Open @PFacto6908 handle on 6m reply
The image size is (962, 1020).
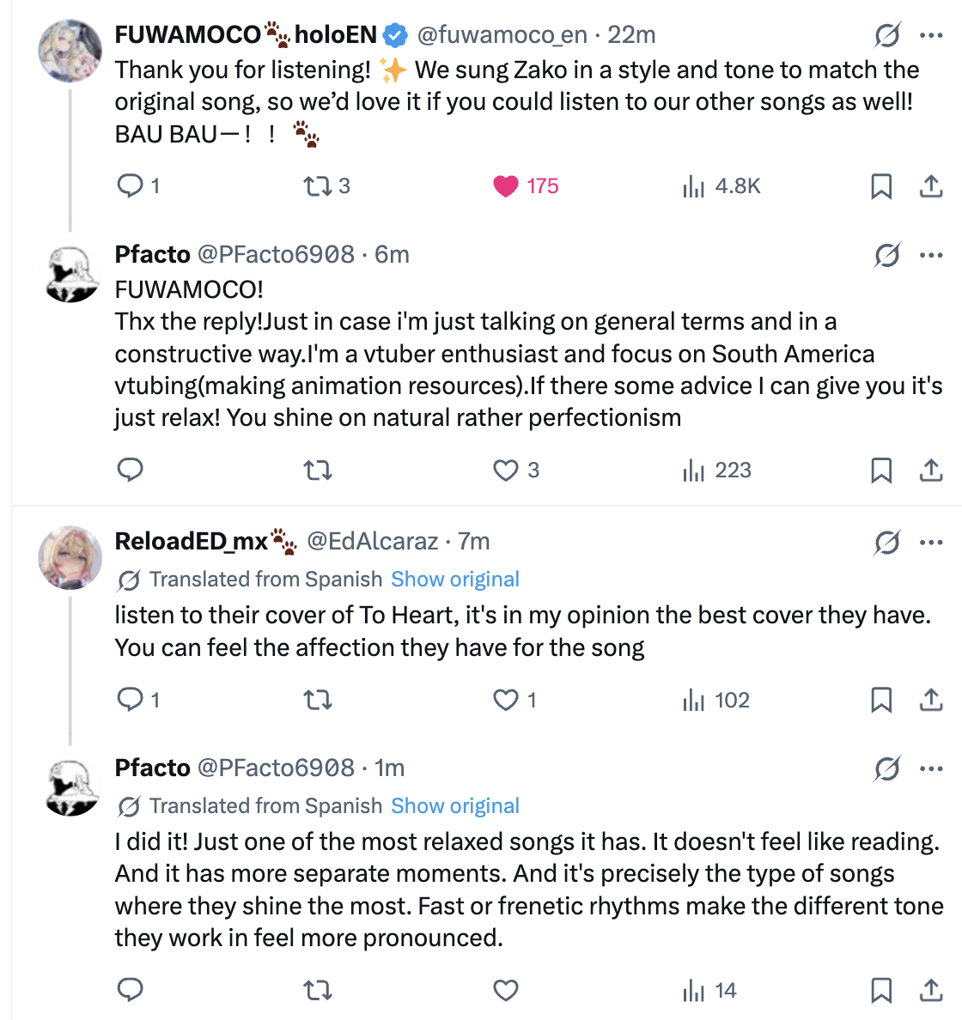276,255
